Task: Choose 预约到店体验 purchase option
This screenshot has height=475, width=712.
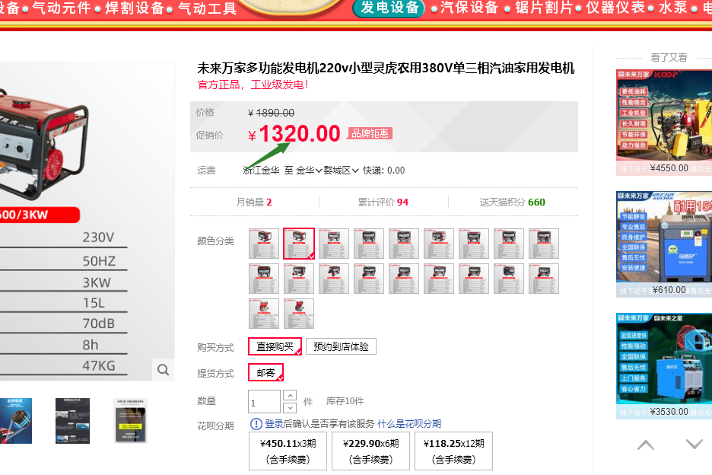Action: [341, 346]
